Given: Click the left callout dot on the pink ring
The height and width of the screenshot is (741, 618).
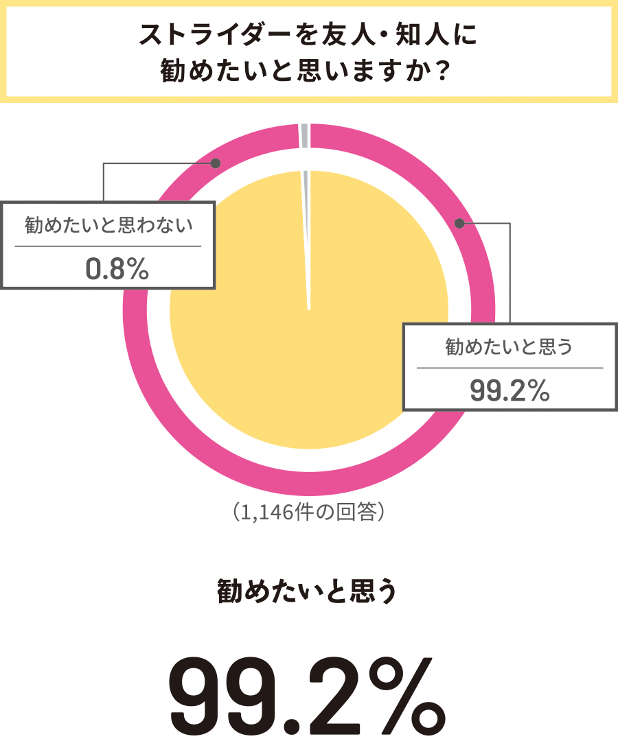Looking at the screenshot, I should (x=216, y=163).
